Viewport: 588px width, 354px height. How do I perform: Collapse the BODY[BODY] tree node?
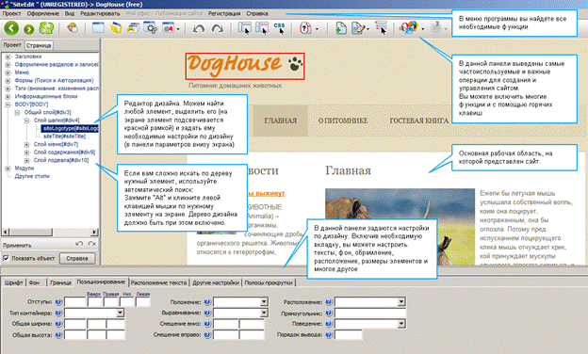point(8,105)
